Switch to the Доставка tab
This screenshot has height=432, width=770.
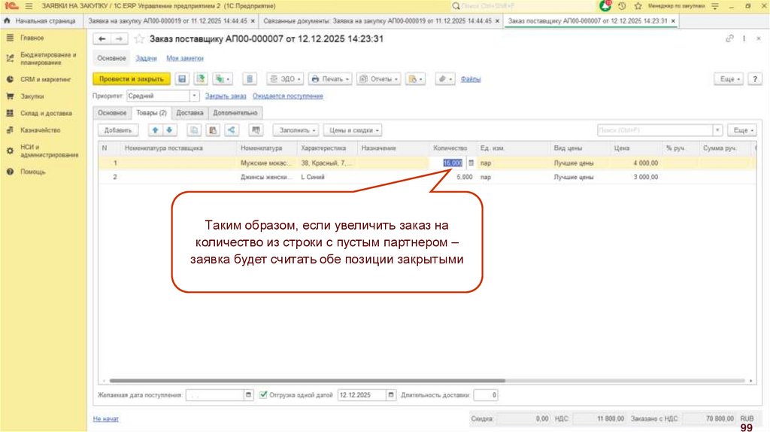tap(189, 113)
